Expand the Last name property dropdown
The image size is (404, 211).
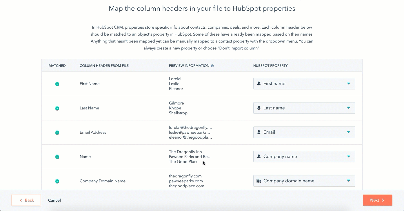pos(348,108)
